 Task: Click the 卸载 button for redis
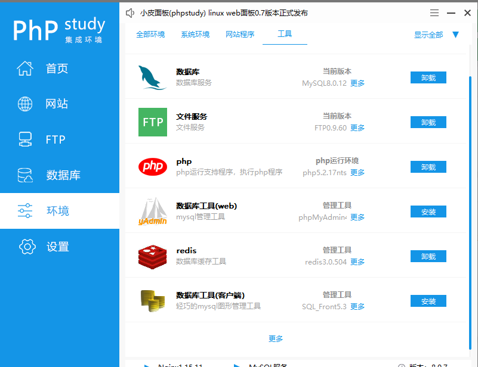[x=428, y=256]
